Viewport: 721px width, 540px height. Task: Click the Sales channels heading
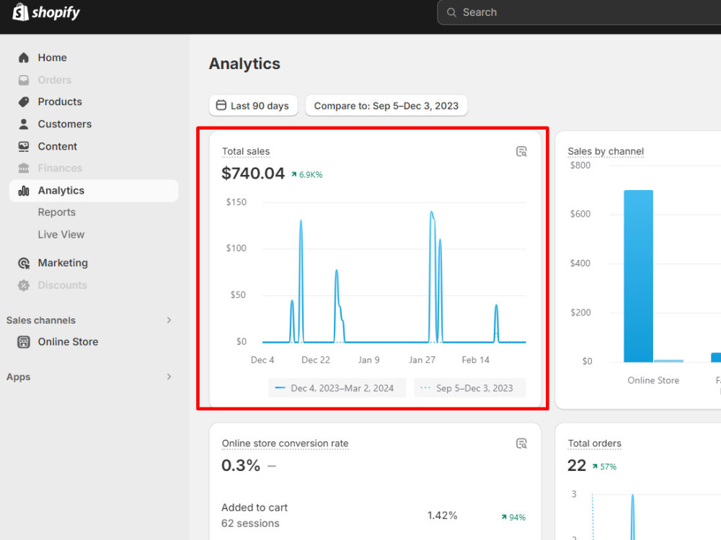pos(41,320)
